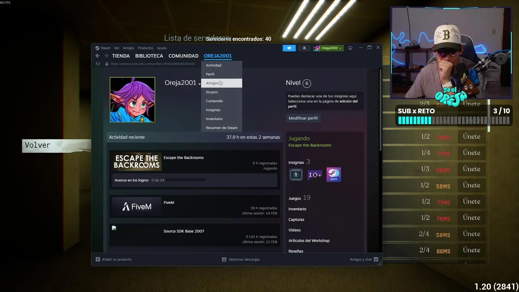Go to the TIENDA tab

tap(121, 56)
